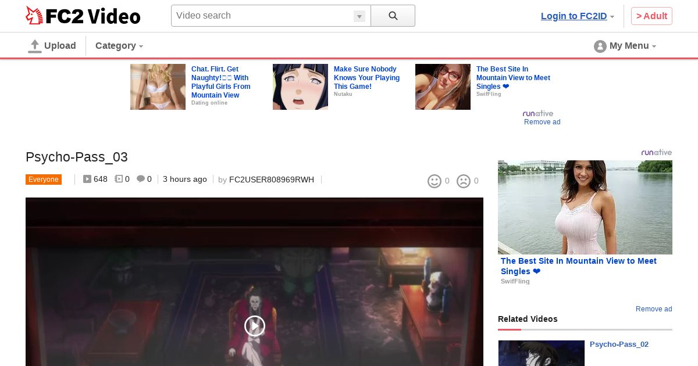This screenshot has height=366, width=698.
Task: Click the Psycho-Pass_03 video title
Action: point(77,157)
